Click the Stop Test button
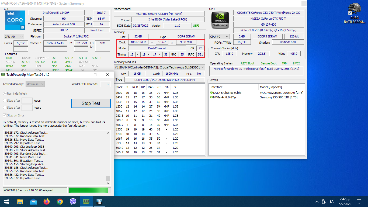The width and height of the screenshot is (368, 207). (91, 103)
